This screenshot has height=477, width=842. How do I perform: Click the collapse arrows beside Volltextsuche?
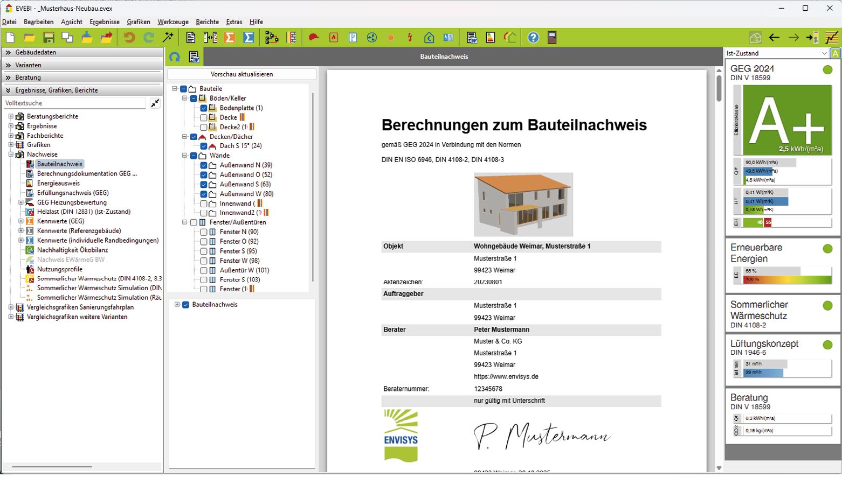tap(155, 103)
